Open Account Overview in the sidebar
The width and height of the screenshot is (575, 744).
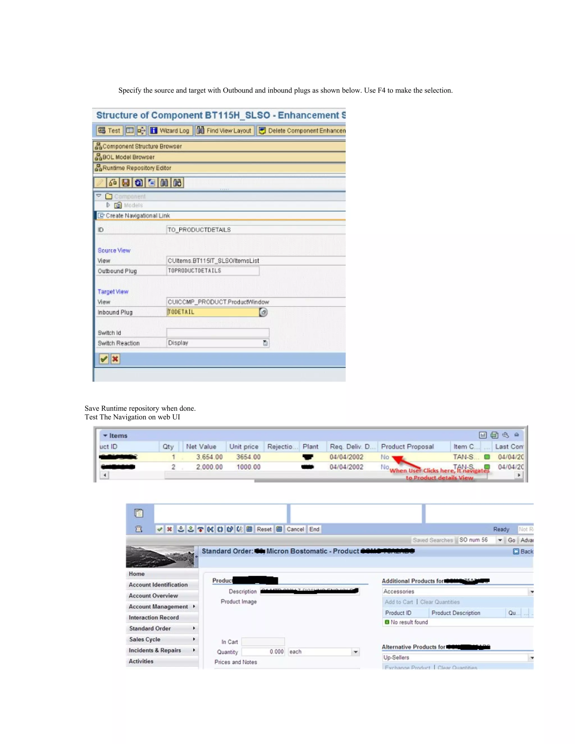point(162,596)
